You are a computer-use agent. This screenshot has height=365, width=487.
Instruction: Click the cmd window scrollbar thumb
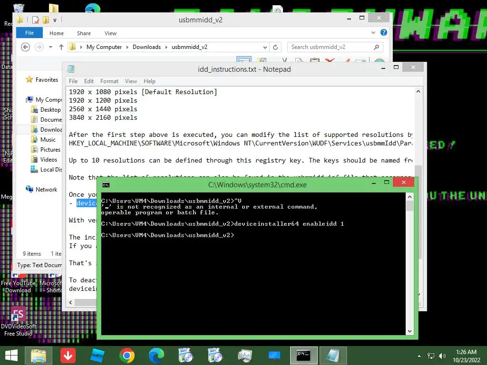coord(409,206)
